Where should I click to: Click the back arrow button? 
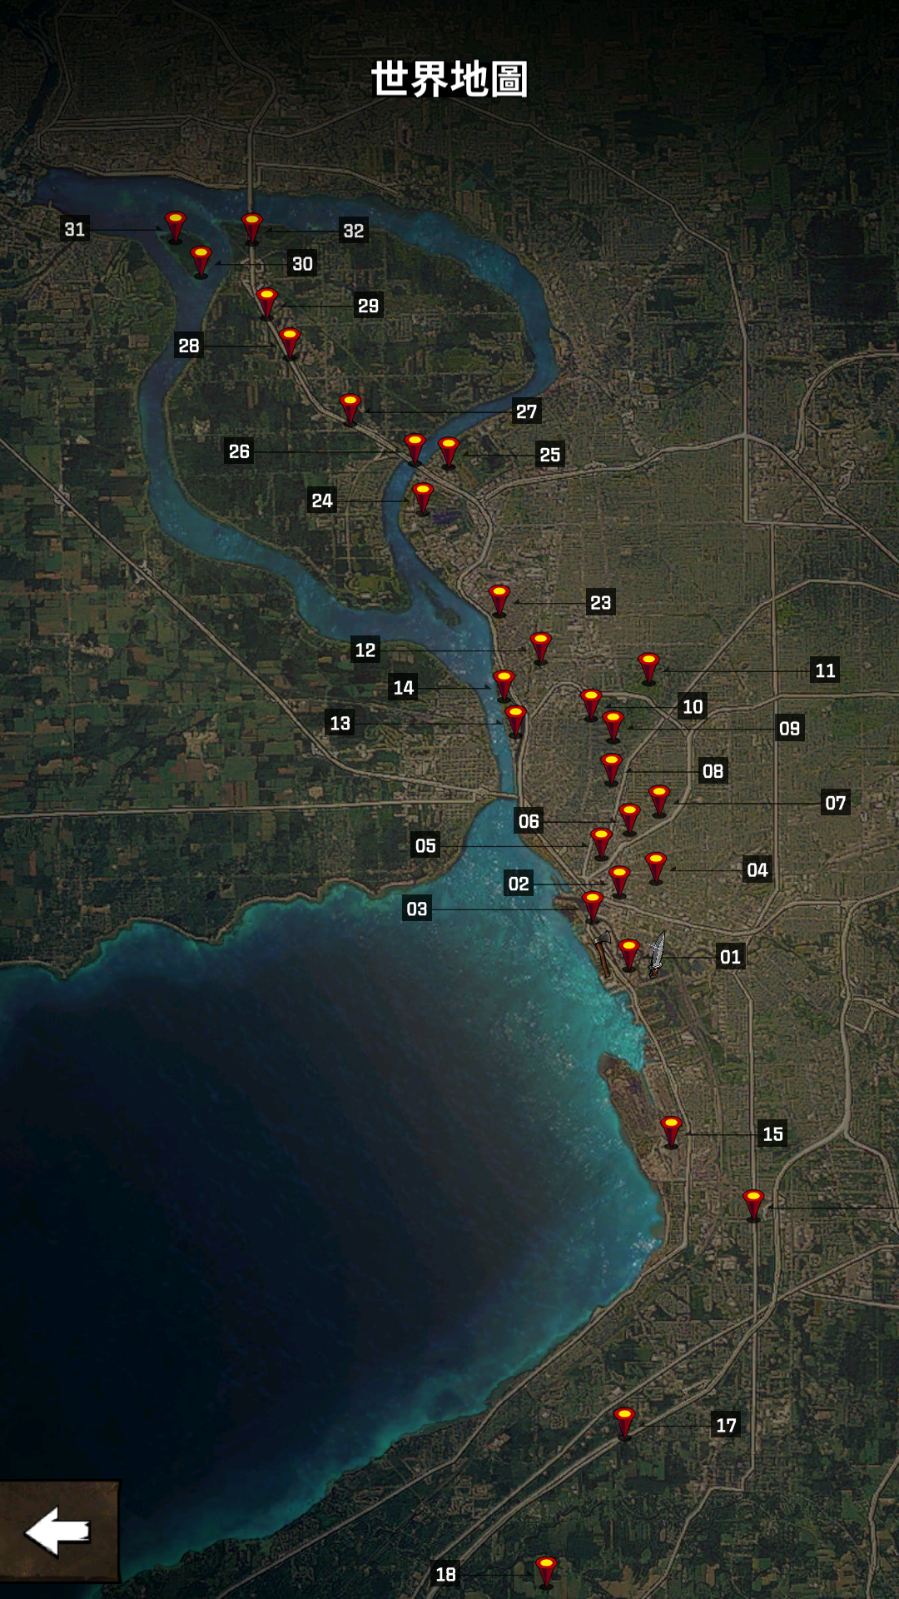pyautogui.click(x=58, y=1531)
